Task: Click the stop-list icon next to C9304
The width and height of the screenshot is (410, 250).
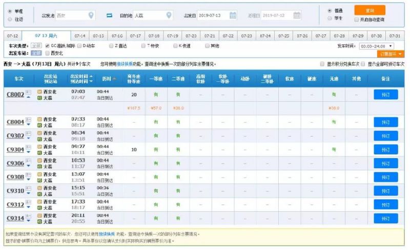Action: pos(28,147)
